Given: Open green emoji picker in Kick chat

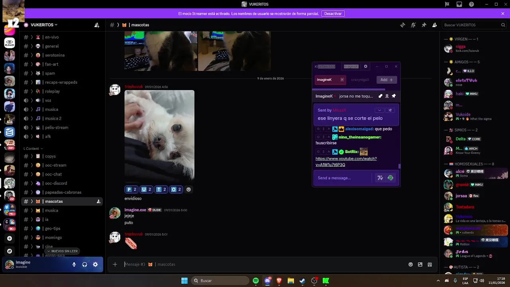Looking at the screenshot, I should point(390,178).
